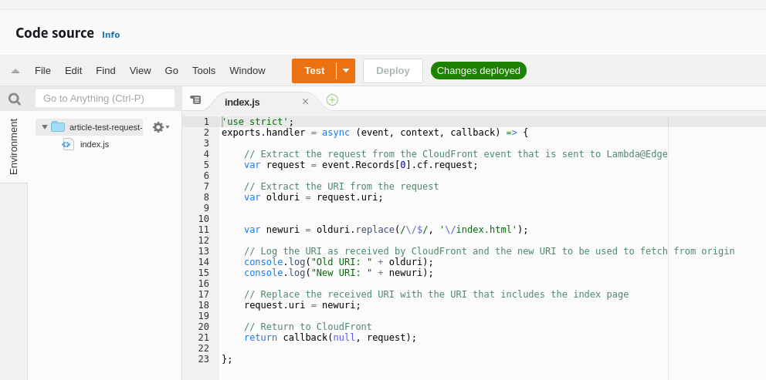Toggle the Environment side panel
Screen dimensions: 766x380
13,146
